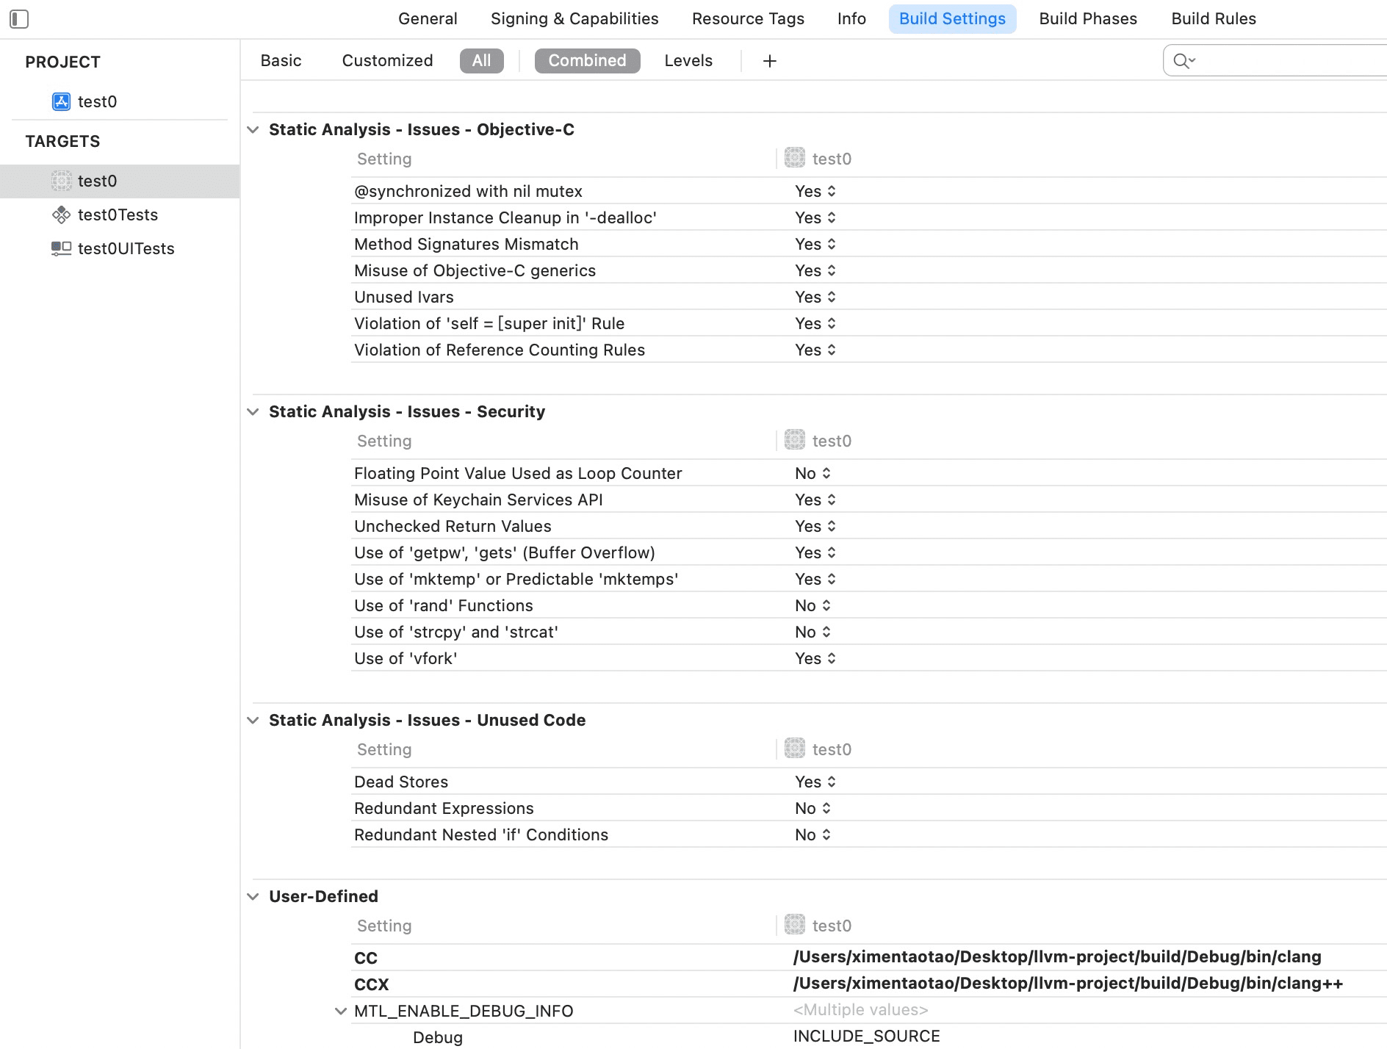Screen dimensions: 1387x1049
Task: Select the CC user-defined setting name
Action: pyautogui.click(x=366, y=958)
